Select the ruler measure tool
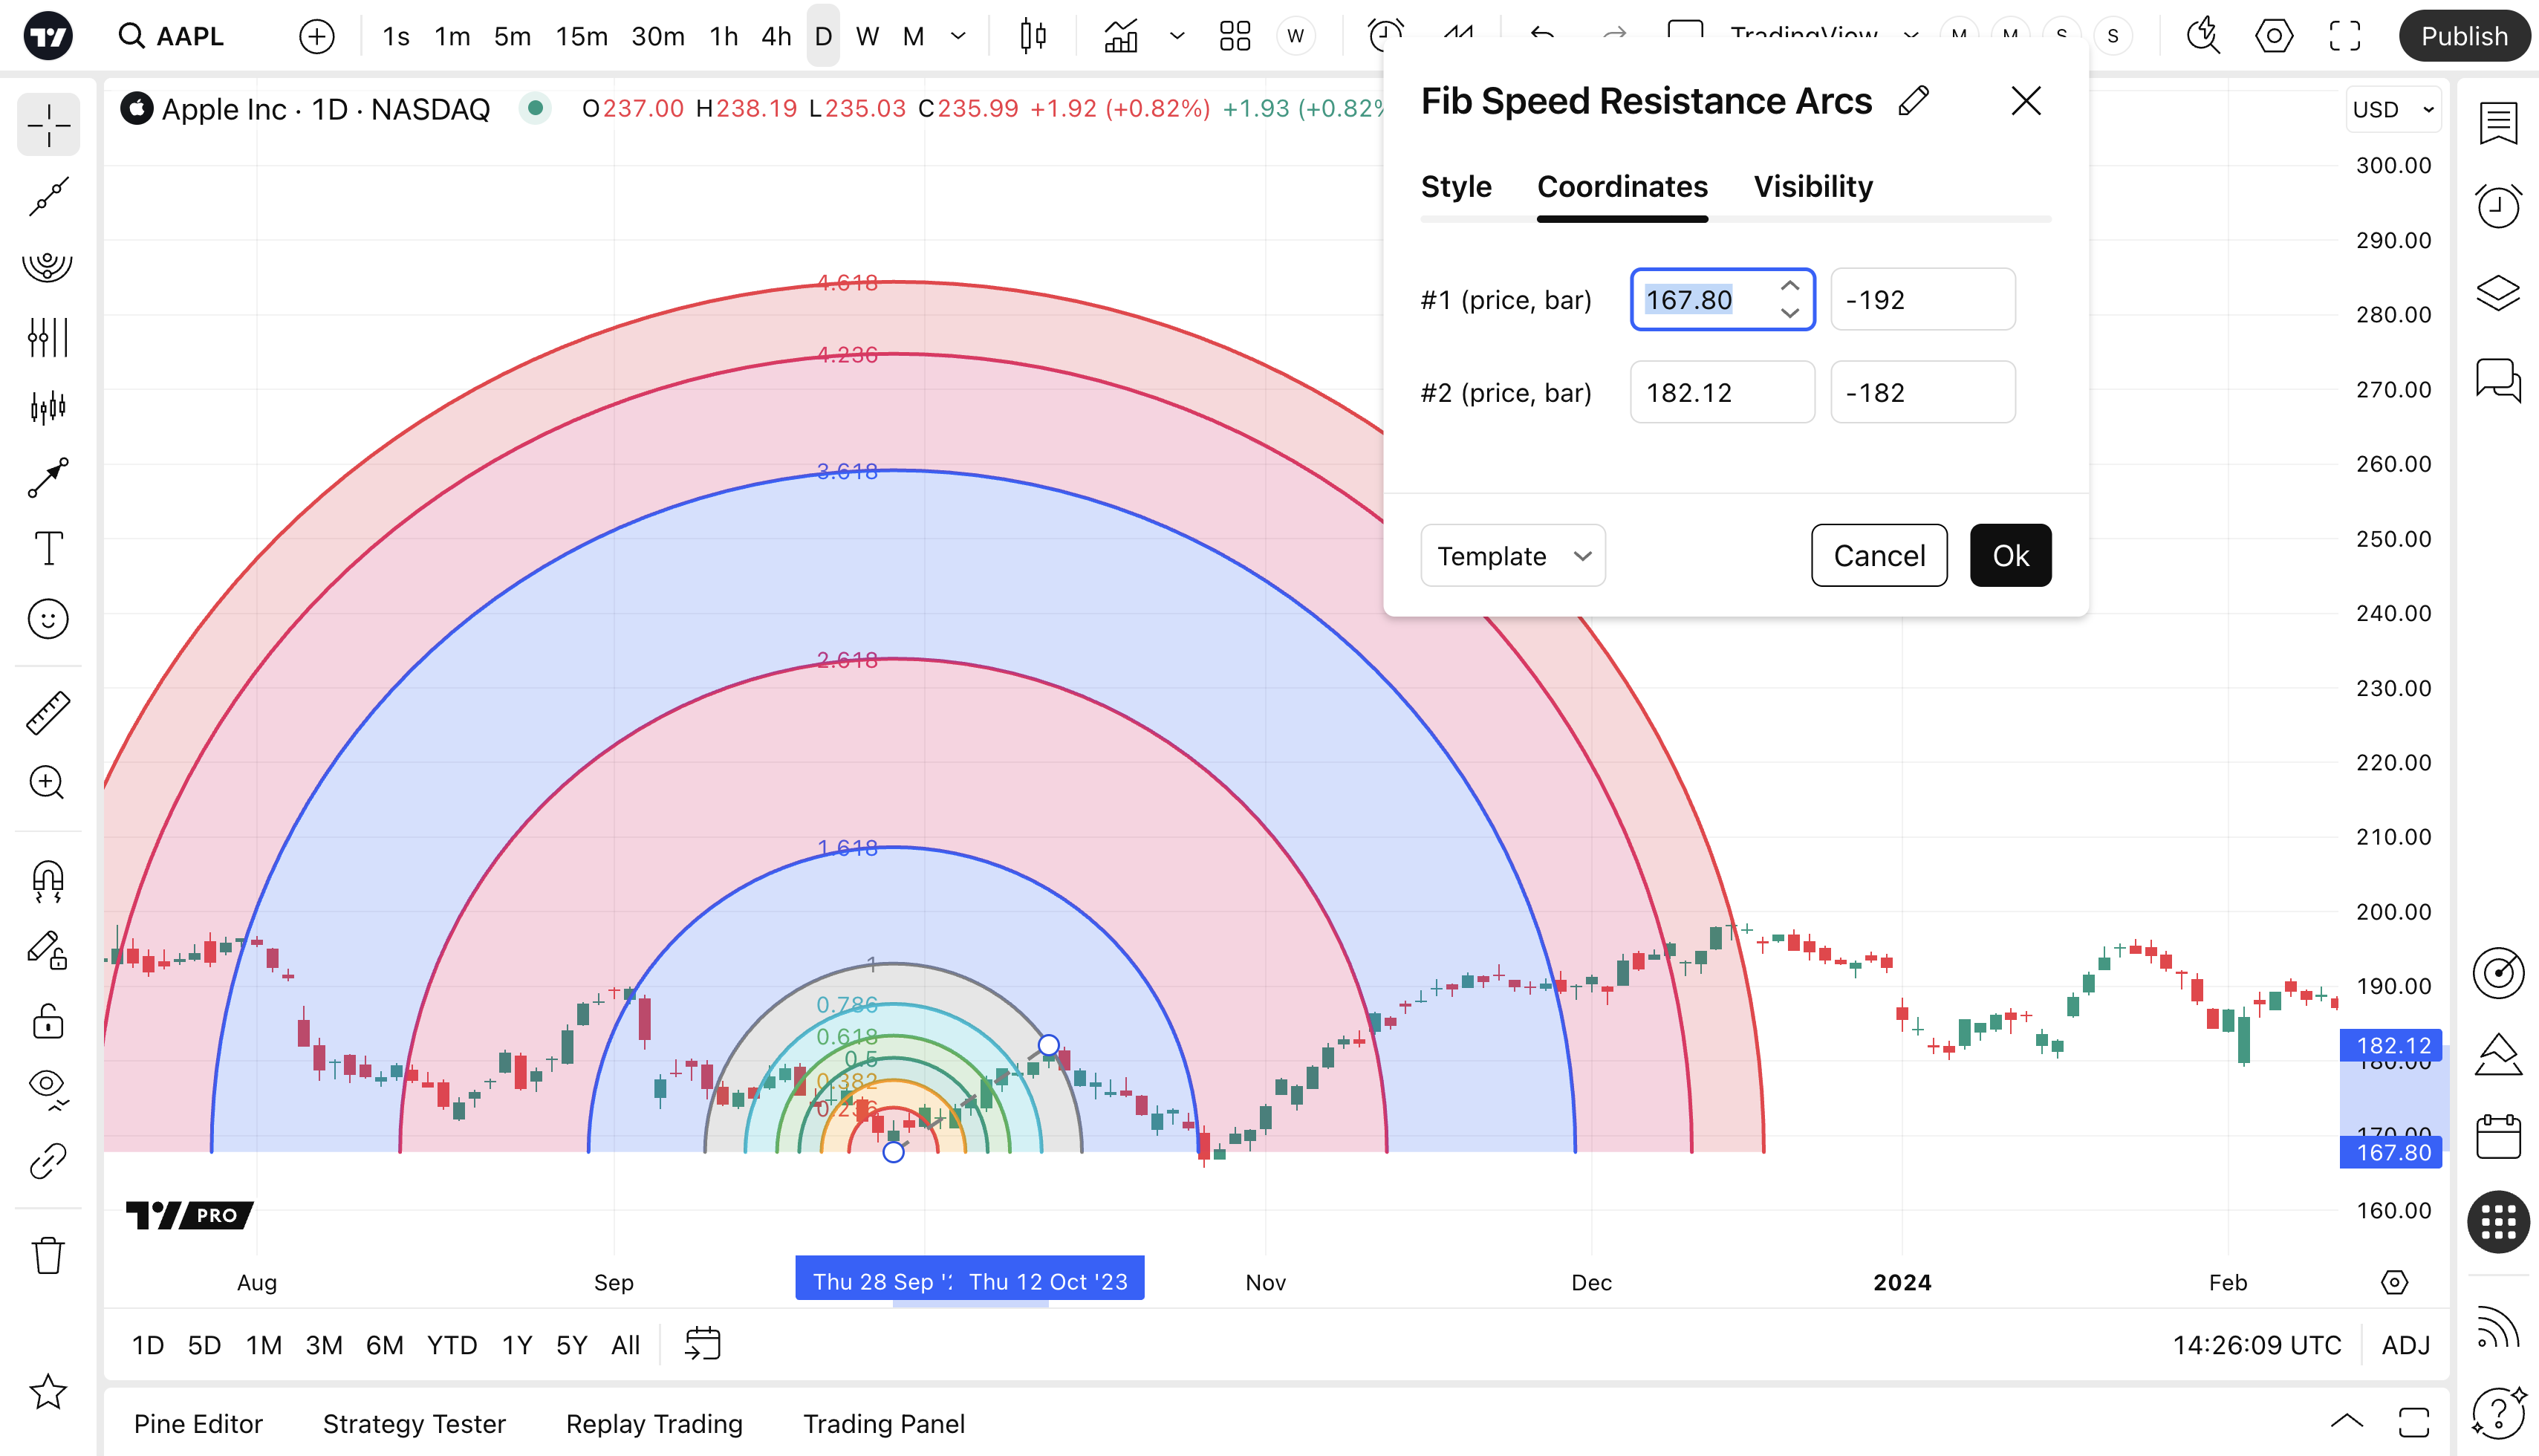Viewport: 2539px width, 1456px height. [x=48, y=713]
